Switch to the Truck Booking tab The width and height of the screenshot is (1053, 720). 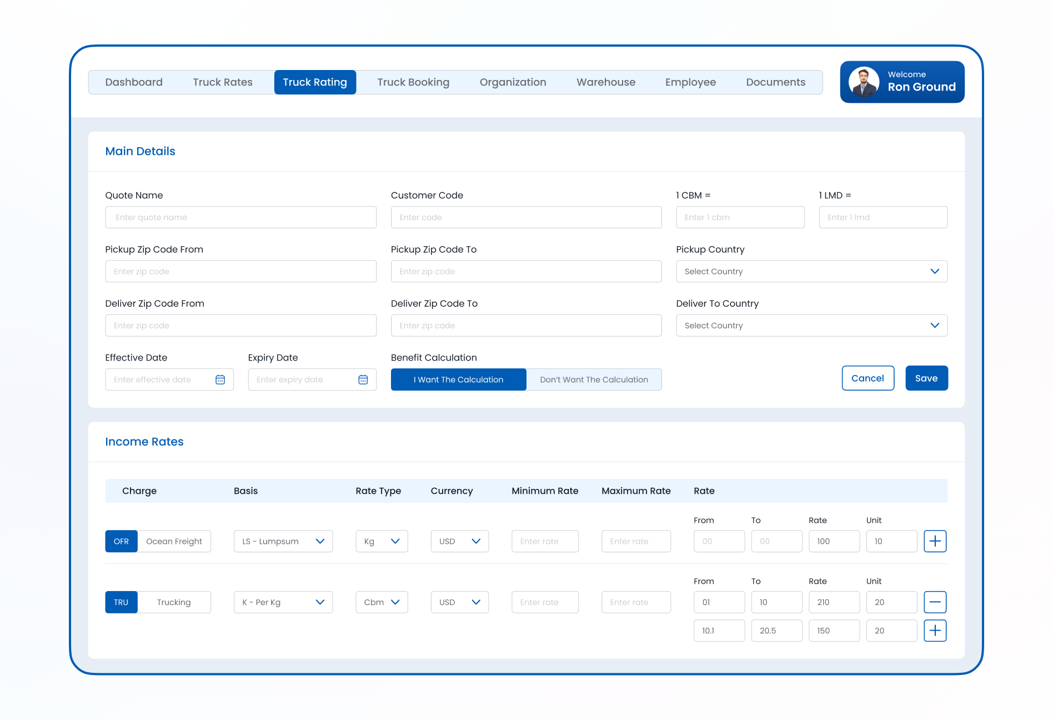pyautogui.click(x=413, y=82)
